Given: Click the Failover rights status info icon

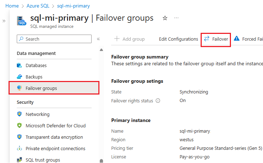Looking at the screenshot, I should (158, 101).
